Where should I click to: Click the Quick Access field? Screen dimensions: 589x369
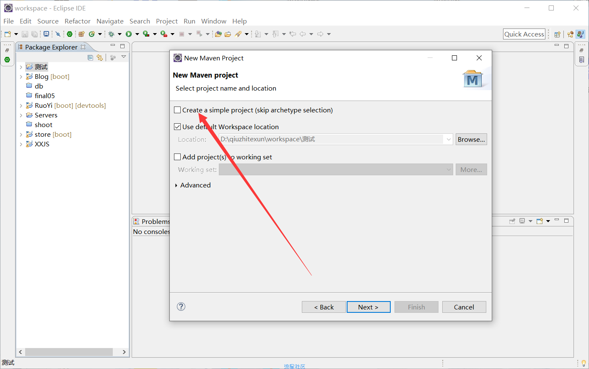[x=524, y=34]
